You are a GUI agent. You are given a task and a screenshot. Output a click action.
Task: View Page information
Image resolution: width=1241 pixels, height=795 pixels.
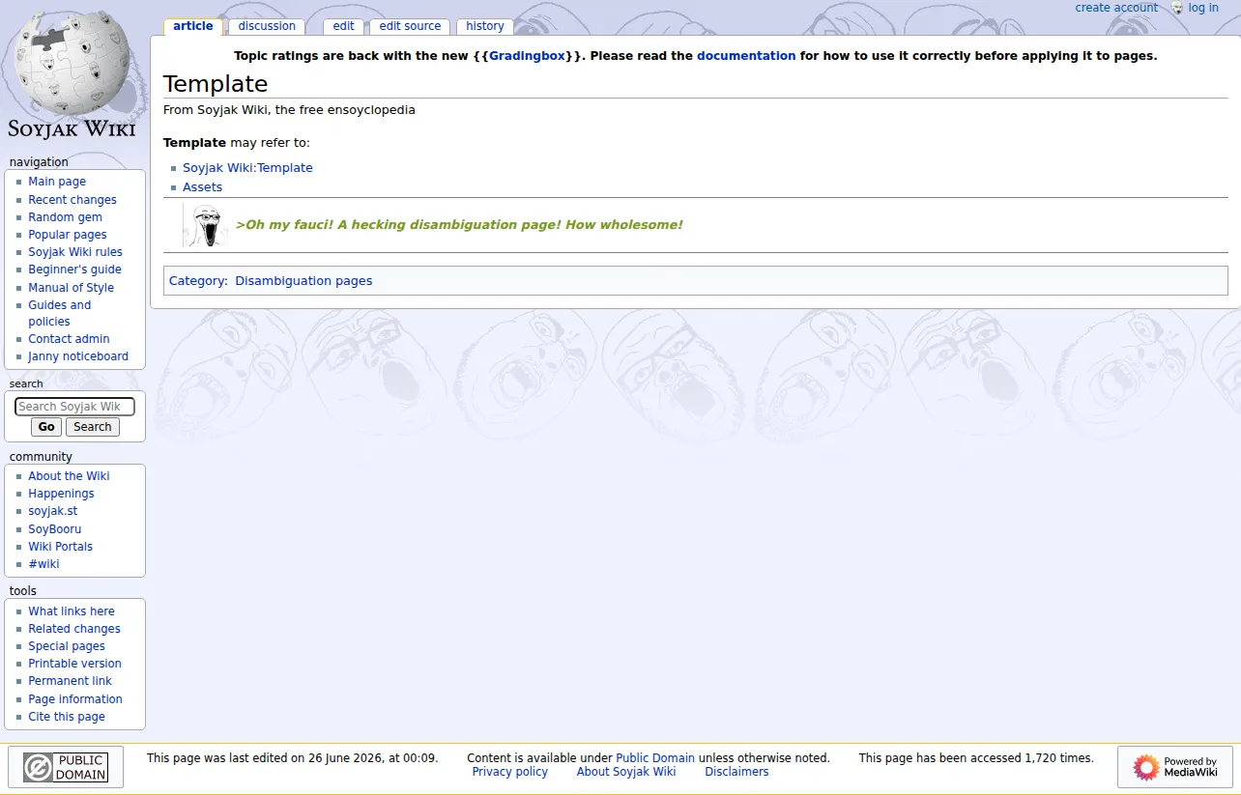tap(75, 699)
